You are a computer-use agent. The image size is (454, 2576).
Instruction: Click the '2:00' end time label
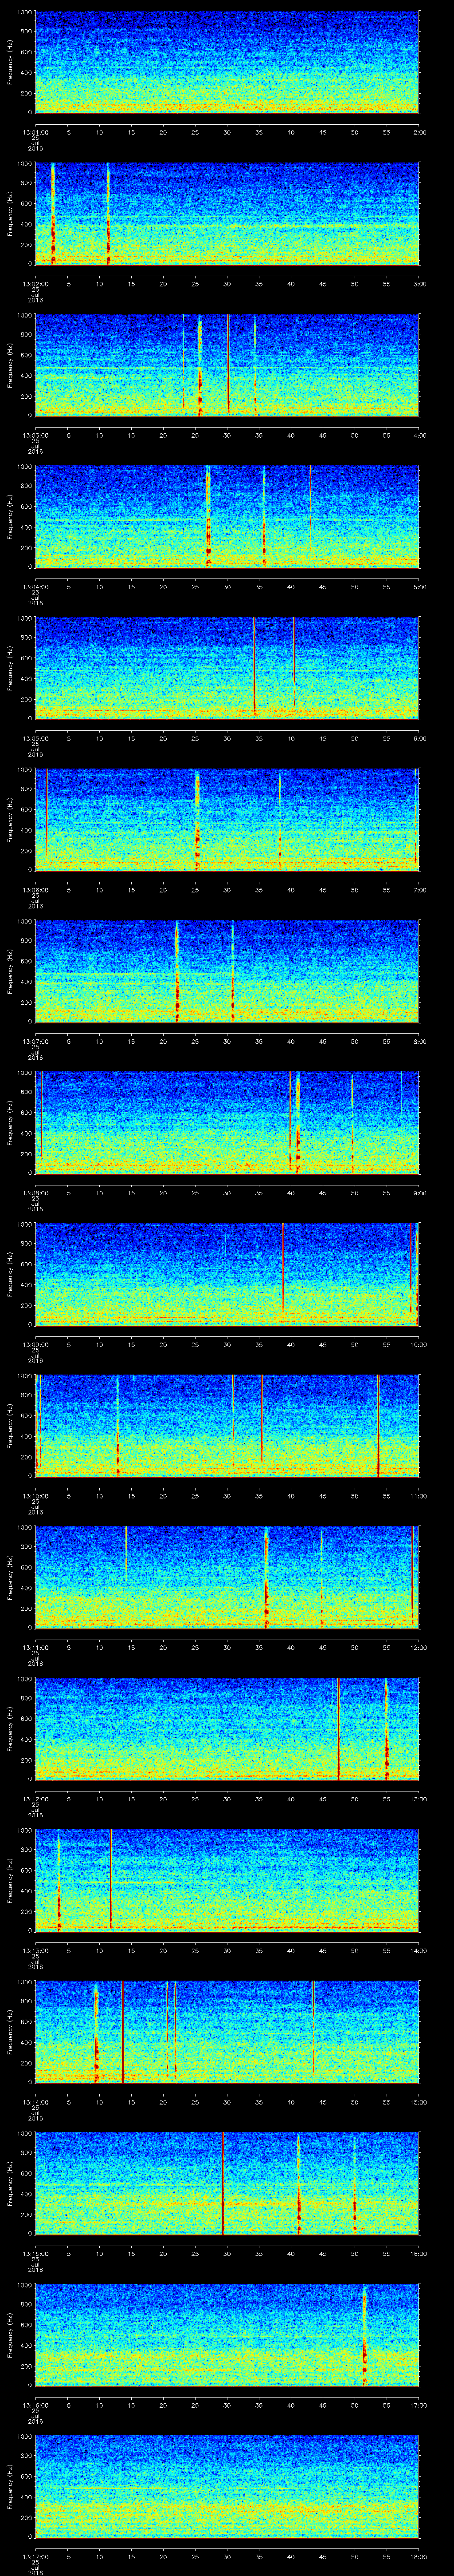[419, 132]
